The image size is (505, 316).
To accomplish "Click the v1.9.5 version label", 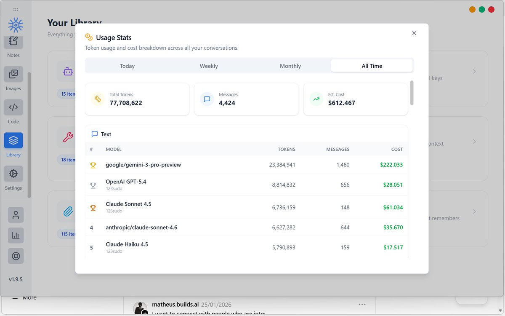I will (x=16, y=279).
